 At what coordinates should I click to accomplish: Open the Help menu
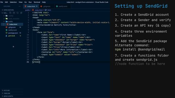[44, 2]
